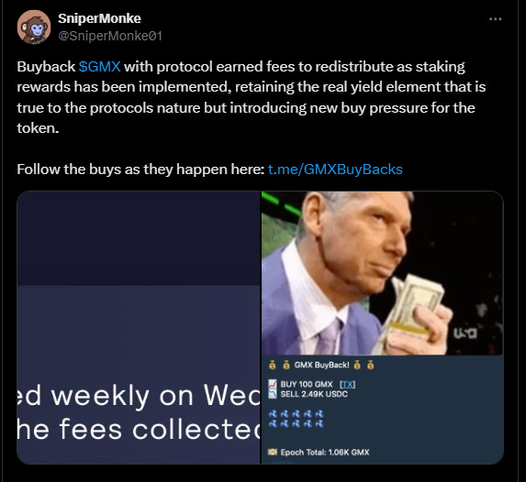This screenshot has width=526, height=482.
Task: Click the tweet body text about buyback
Action: click(x=252, y=97)
